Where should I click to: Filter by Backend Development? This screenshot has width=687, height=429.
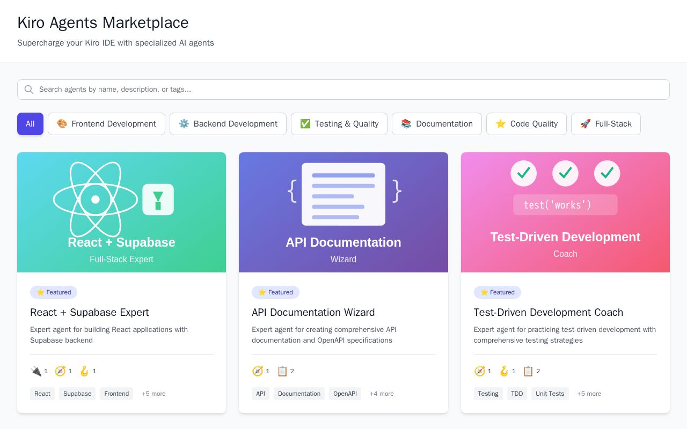pos(228,124)
